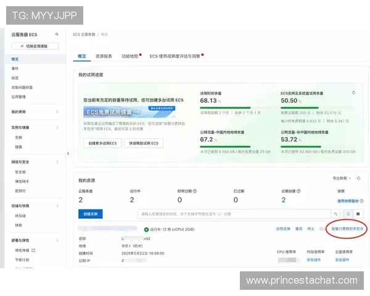The height and width of the screenshot is (296, 370).
Task: Open 快照 under 存储与快照 in the sidebar
Action: pos(18,225)
